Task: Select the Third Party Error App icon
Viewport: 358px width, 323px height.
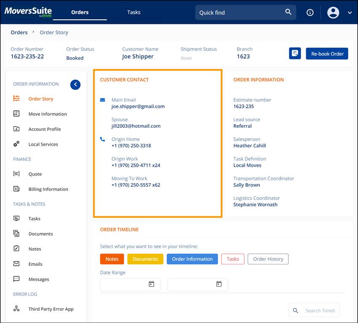Action: click(16, 309)
